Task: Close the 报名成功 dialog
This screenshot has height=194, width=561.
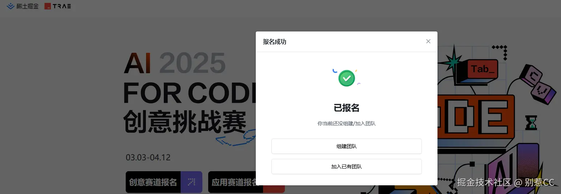Action: tap(428, 41)
